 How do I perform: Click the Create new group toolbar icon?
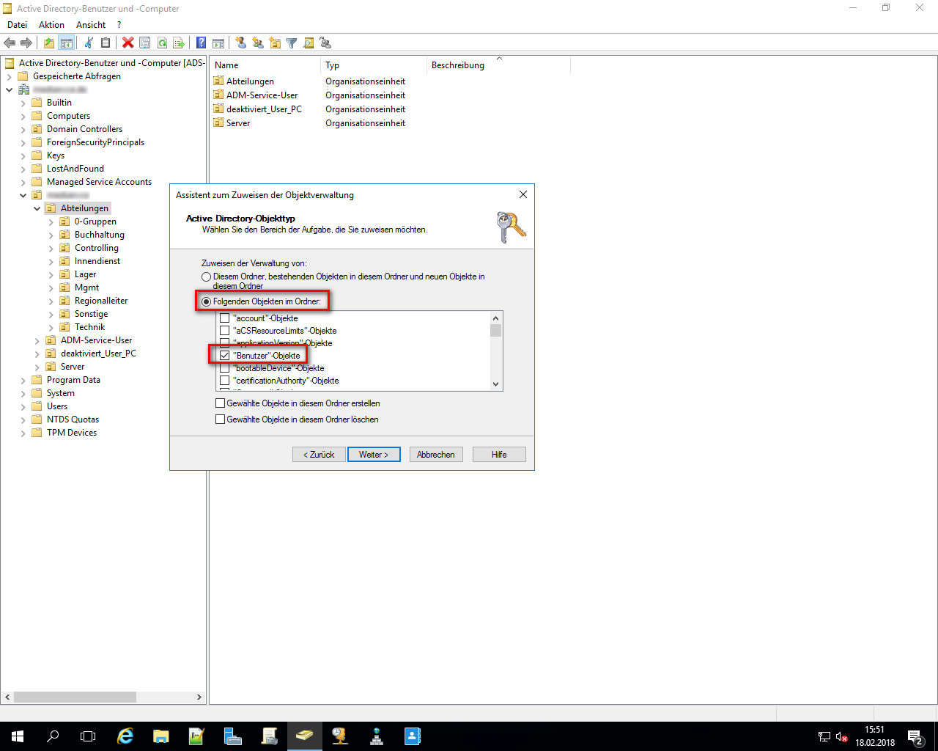click(258, 43)
